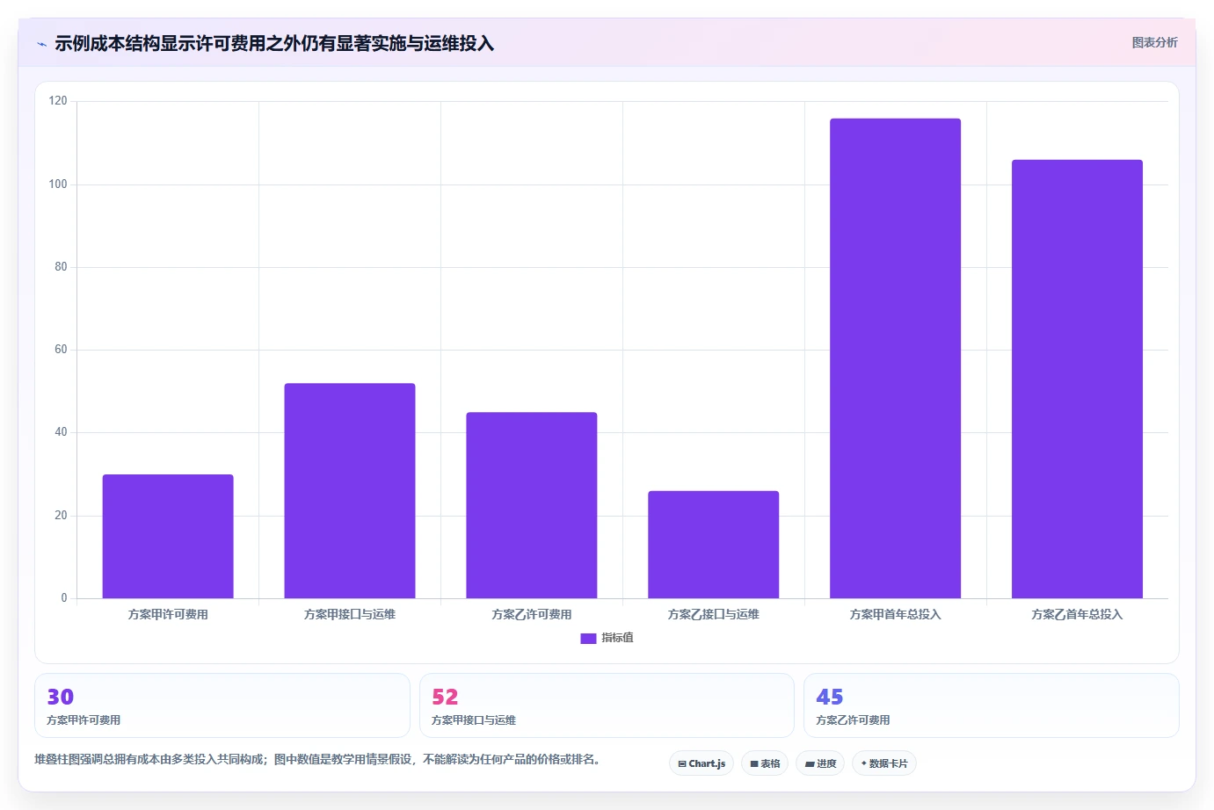Select the 方案乙许可费用 bar
This screenshot has width=1214, height=810.
(532, 505)
